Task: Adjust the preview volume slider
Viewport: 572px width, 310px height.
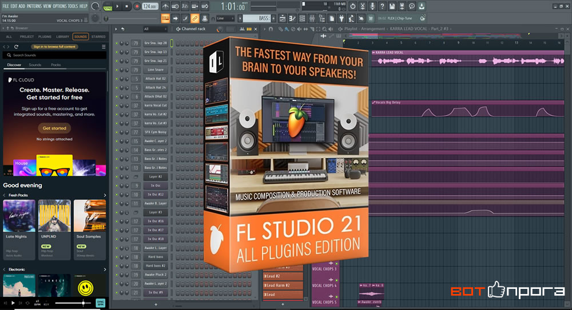Action: (x=73, y=303)
